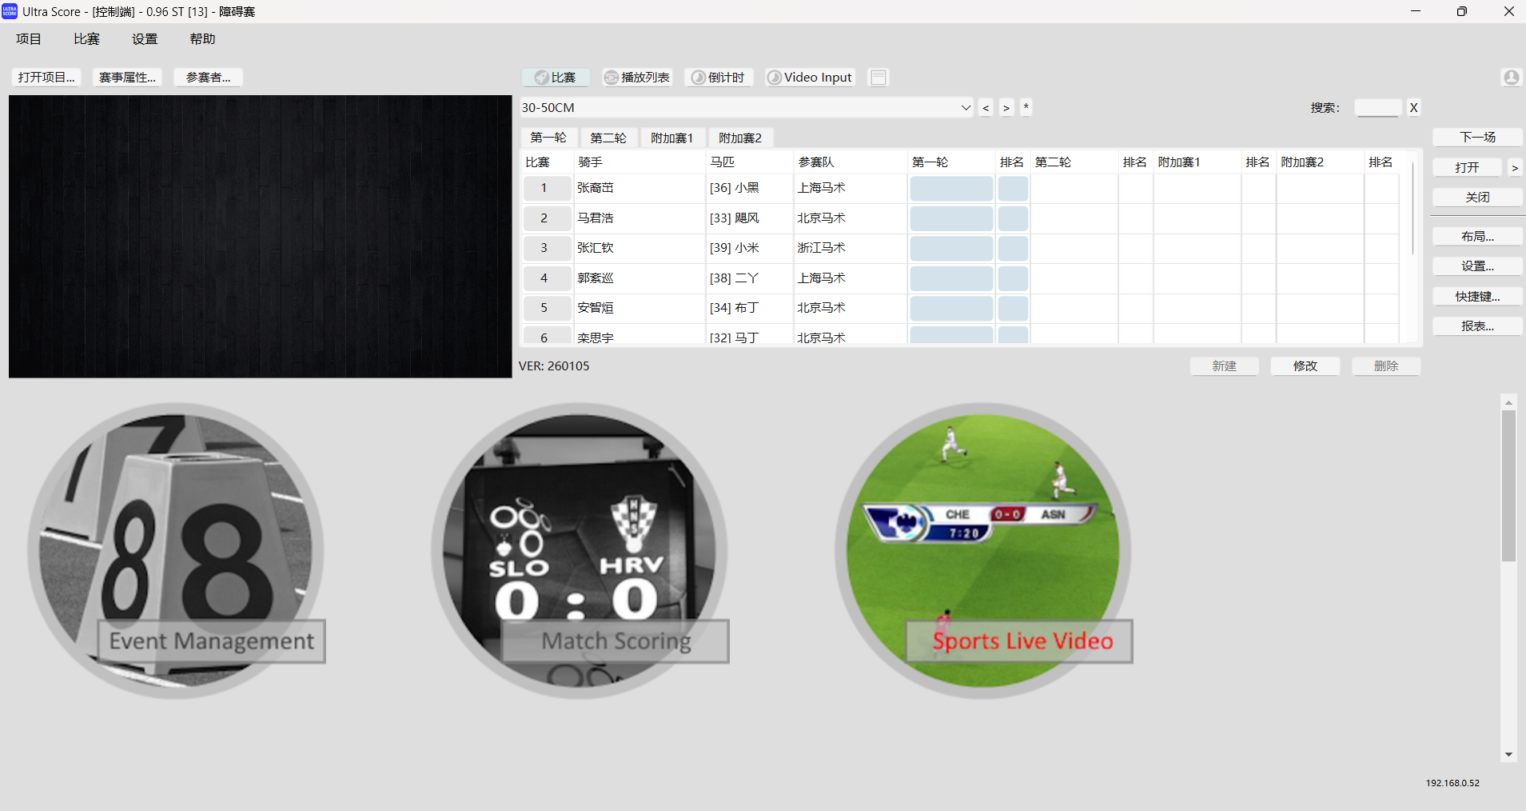Open the 比赛 menu in menu bar
Screen dimensions: 1526x811
86,39
